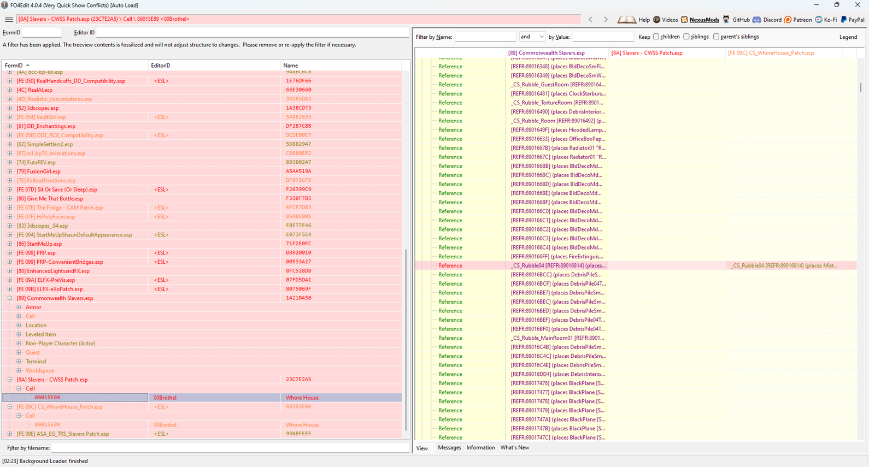Expand the Armor group under Commonwealth Slavers
Image resolution: width=869 pixels, height=467 pixels.
(x=19, y=308)
